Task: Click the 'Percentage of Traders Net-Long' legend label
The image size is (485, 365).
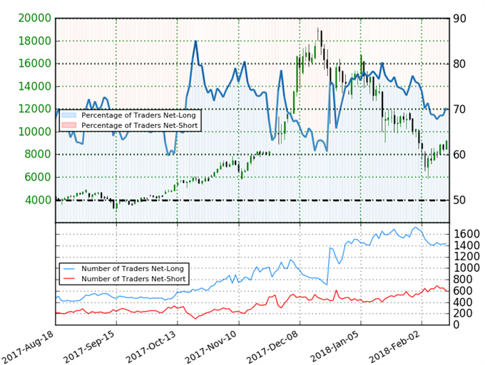Action: coord(138,115)
